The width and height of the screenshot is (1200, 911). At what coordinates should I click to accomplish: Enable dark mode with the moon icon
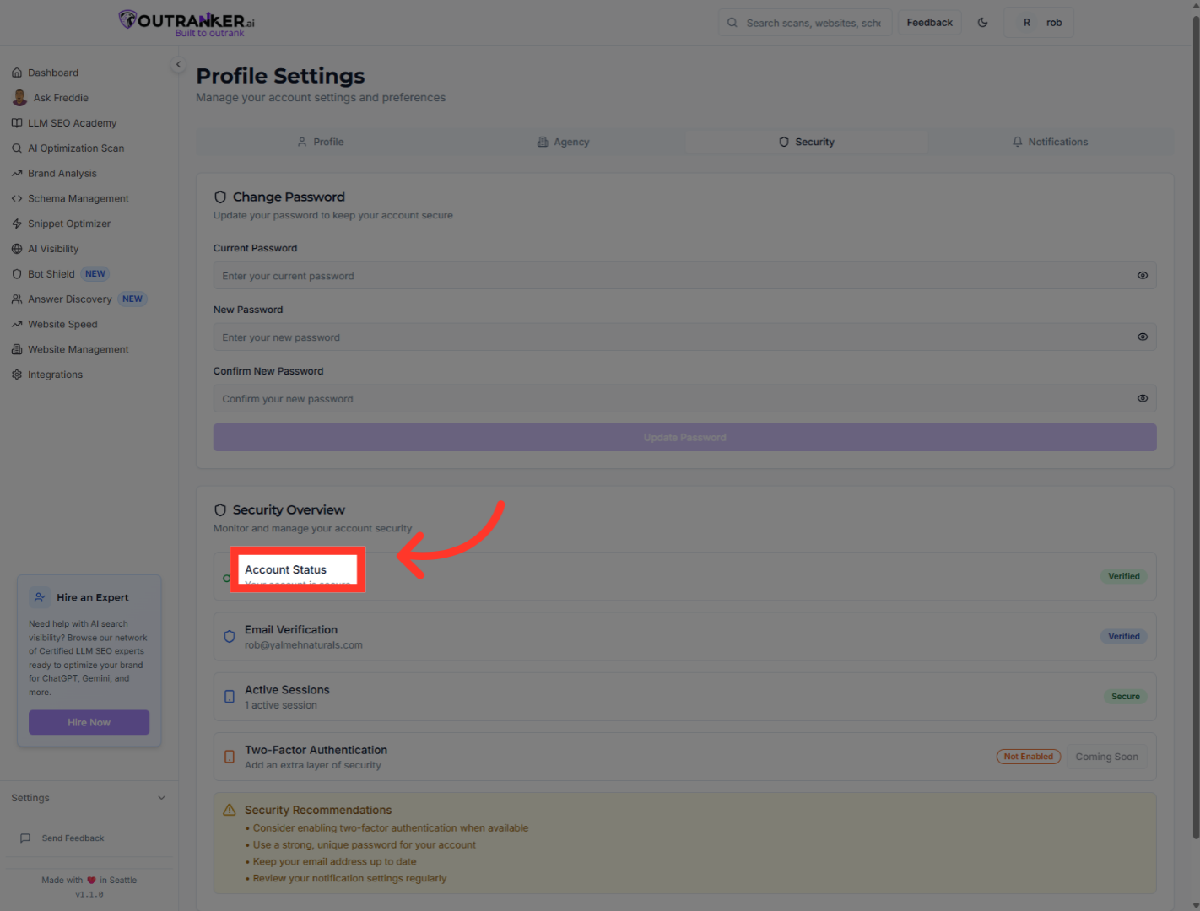click(x=982, y=22)
